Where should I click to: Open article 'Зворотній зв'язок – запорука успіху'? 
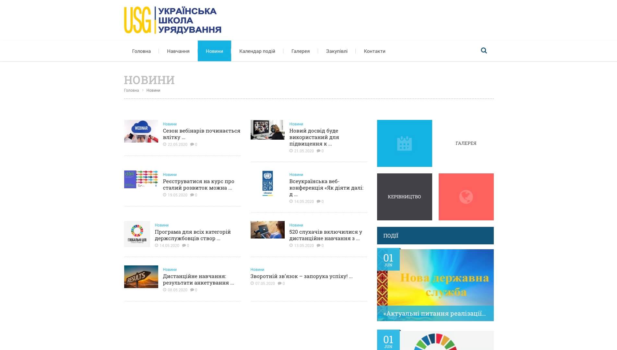[301, 276]
